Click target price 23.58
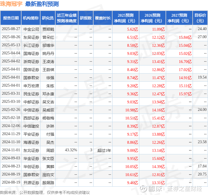The width and height of the screenshot is (208, 195). click(x=202, y=142)
